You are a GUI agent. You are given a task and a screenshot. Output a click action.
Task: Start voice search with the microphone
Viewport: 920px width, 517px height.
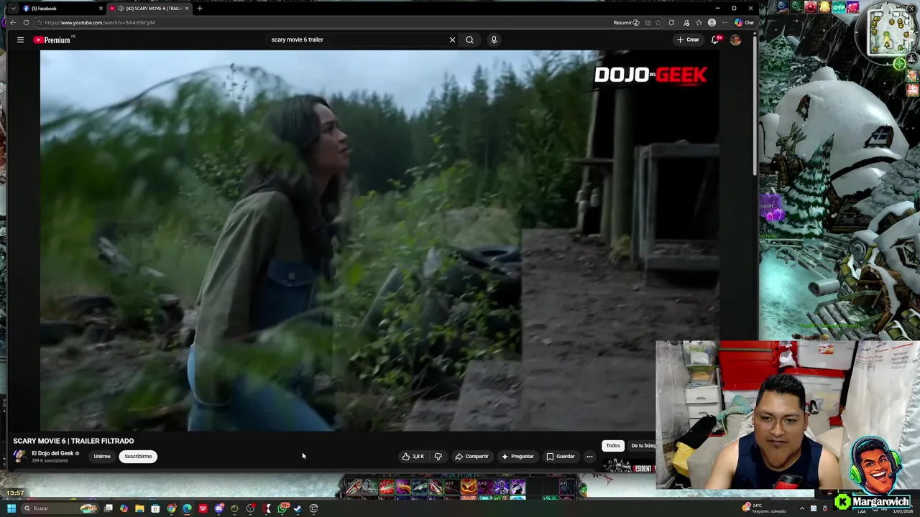pos(494,40)
